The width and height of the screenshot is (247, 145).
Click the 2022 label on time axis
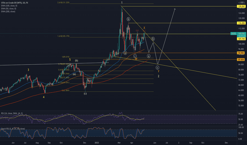coord(97,143)
